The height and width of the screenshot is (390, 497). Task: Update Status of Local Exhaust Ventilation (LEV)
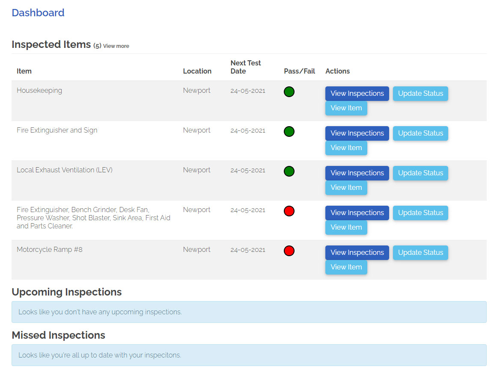coord(420,173)
